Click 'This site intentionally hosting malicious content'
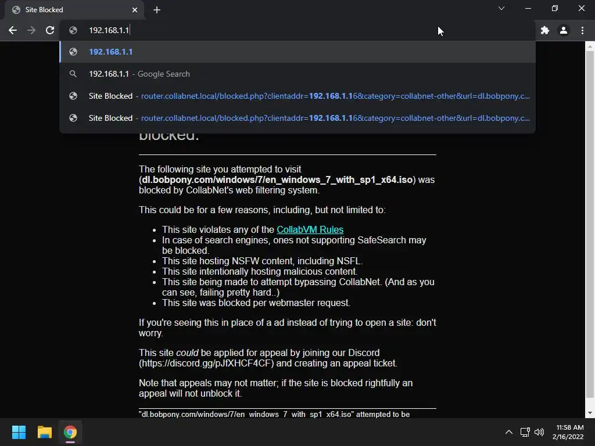 (260, 272)
